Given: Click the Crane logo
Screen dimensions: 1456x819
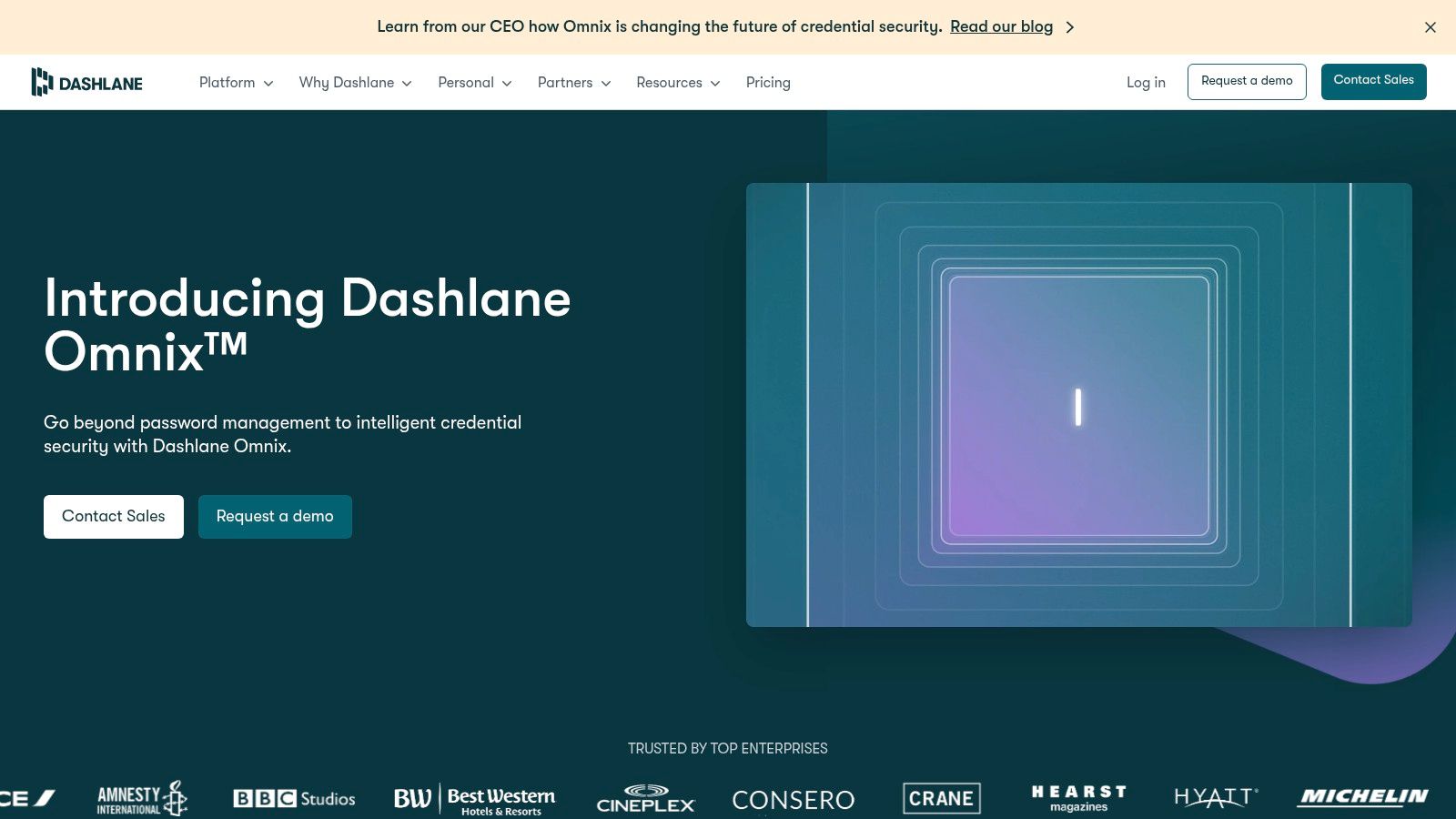Looking at the screenshot, I should [x=942, y=798].
